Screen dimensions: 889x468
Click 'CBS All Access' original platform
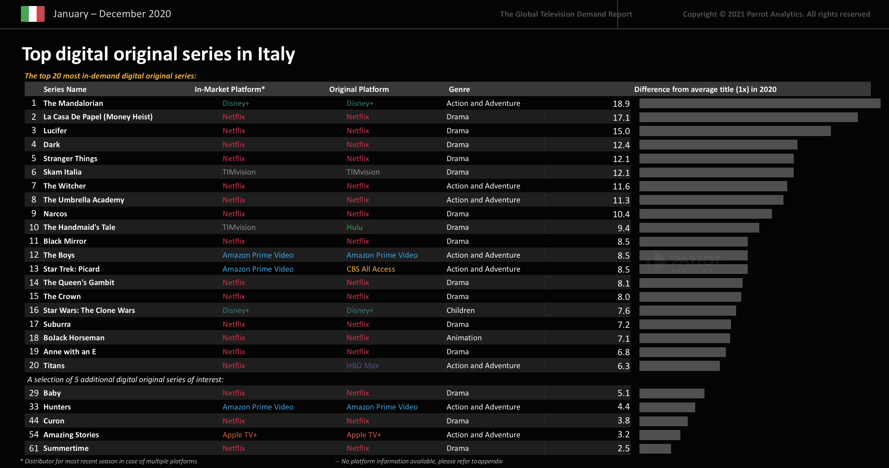coord(371,269)
